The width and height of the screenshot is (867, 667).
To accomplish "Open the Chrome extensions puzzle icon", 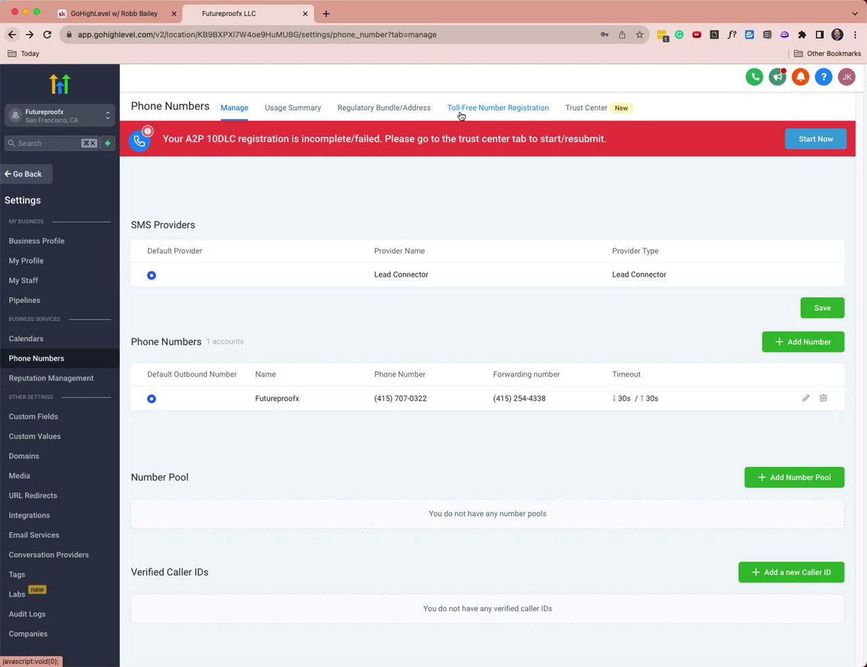I will tap(802, 35).
